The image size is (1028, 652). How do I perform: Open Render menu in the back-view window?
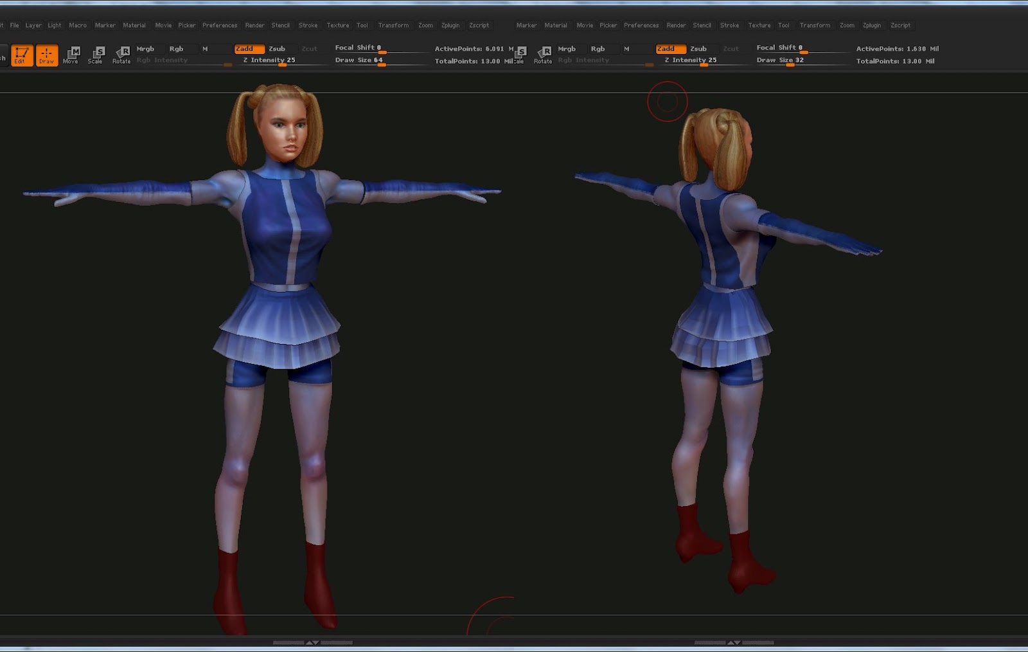(x=676, y=26)
